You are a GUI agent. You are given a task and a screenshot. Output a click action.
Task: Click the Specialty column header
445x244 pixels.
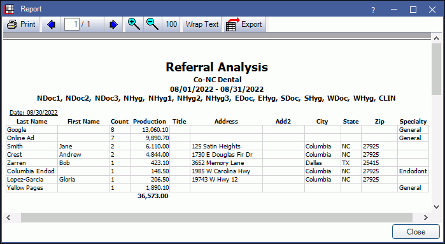413,122
